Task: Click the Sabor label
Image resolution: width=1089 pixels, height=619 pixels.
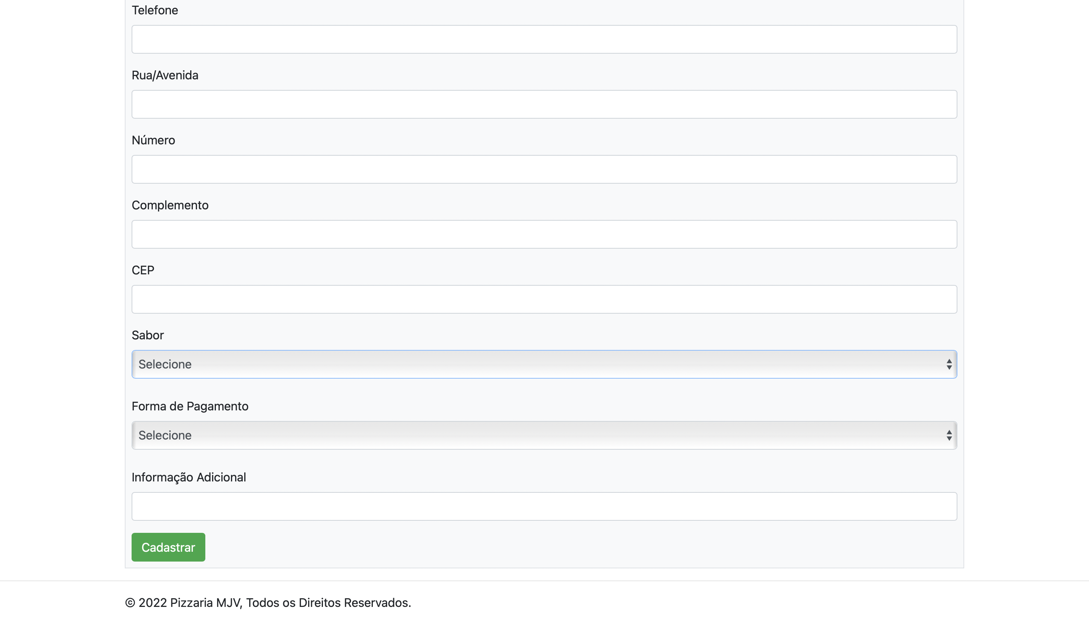Action: [147, 335]
